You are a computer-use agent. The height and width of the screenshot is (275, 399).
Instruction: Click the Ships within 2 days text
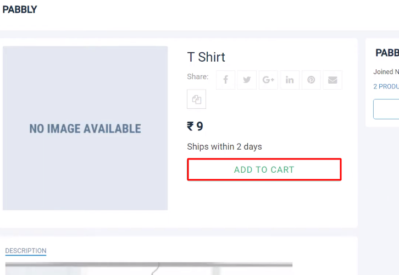pos(224,147)
